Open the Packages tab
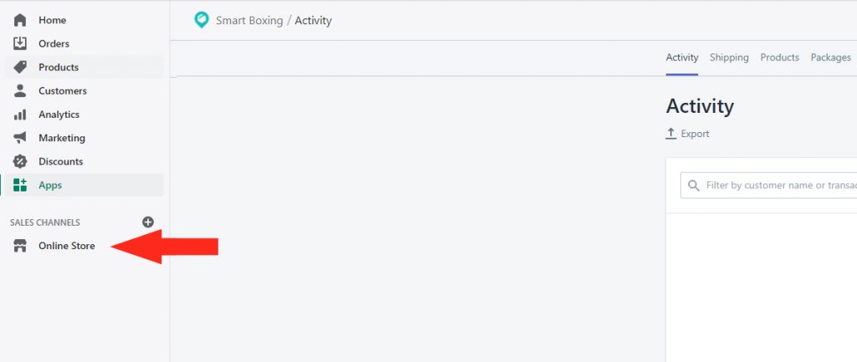This screenshot has width=857, height=362. point(830,58)
